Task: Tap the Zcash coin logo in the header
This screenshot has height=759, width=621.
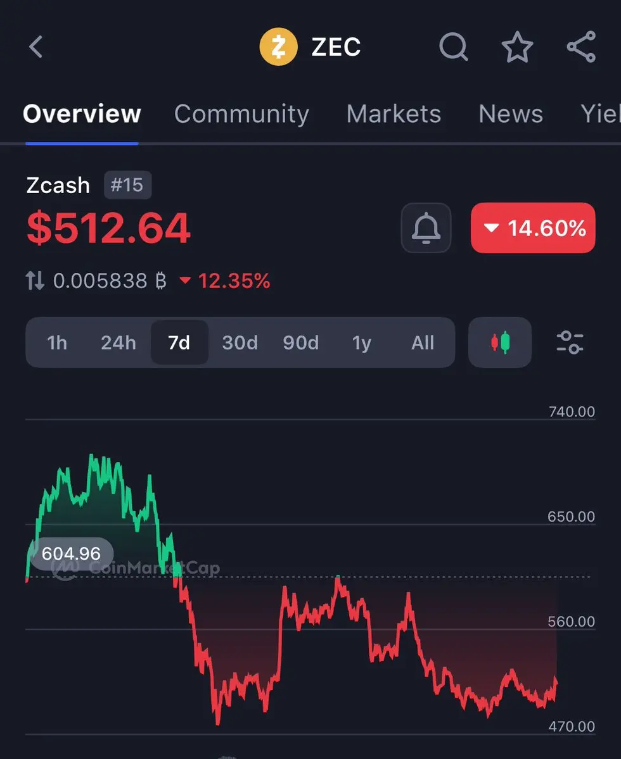Action: [279, 47]
